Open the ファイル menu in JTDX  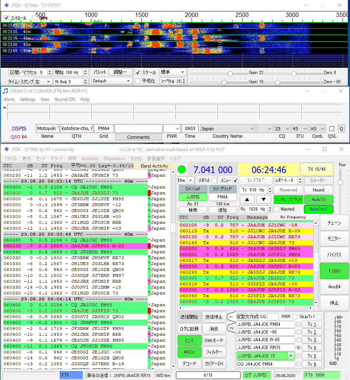point(10,158)
